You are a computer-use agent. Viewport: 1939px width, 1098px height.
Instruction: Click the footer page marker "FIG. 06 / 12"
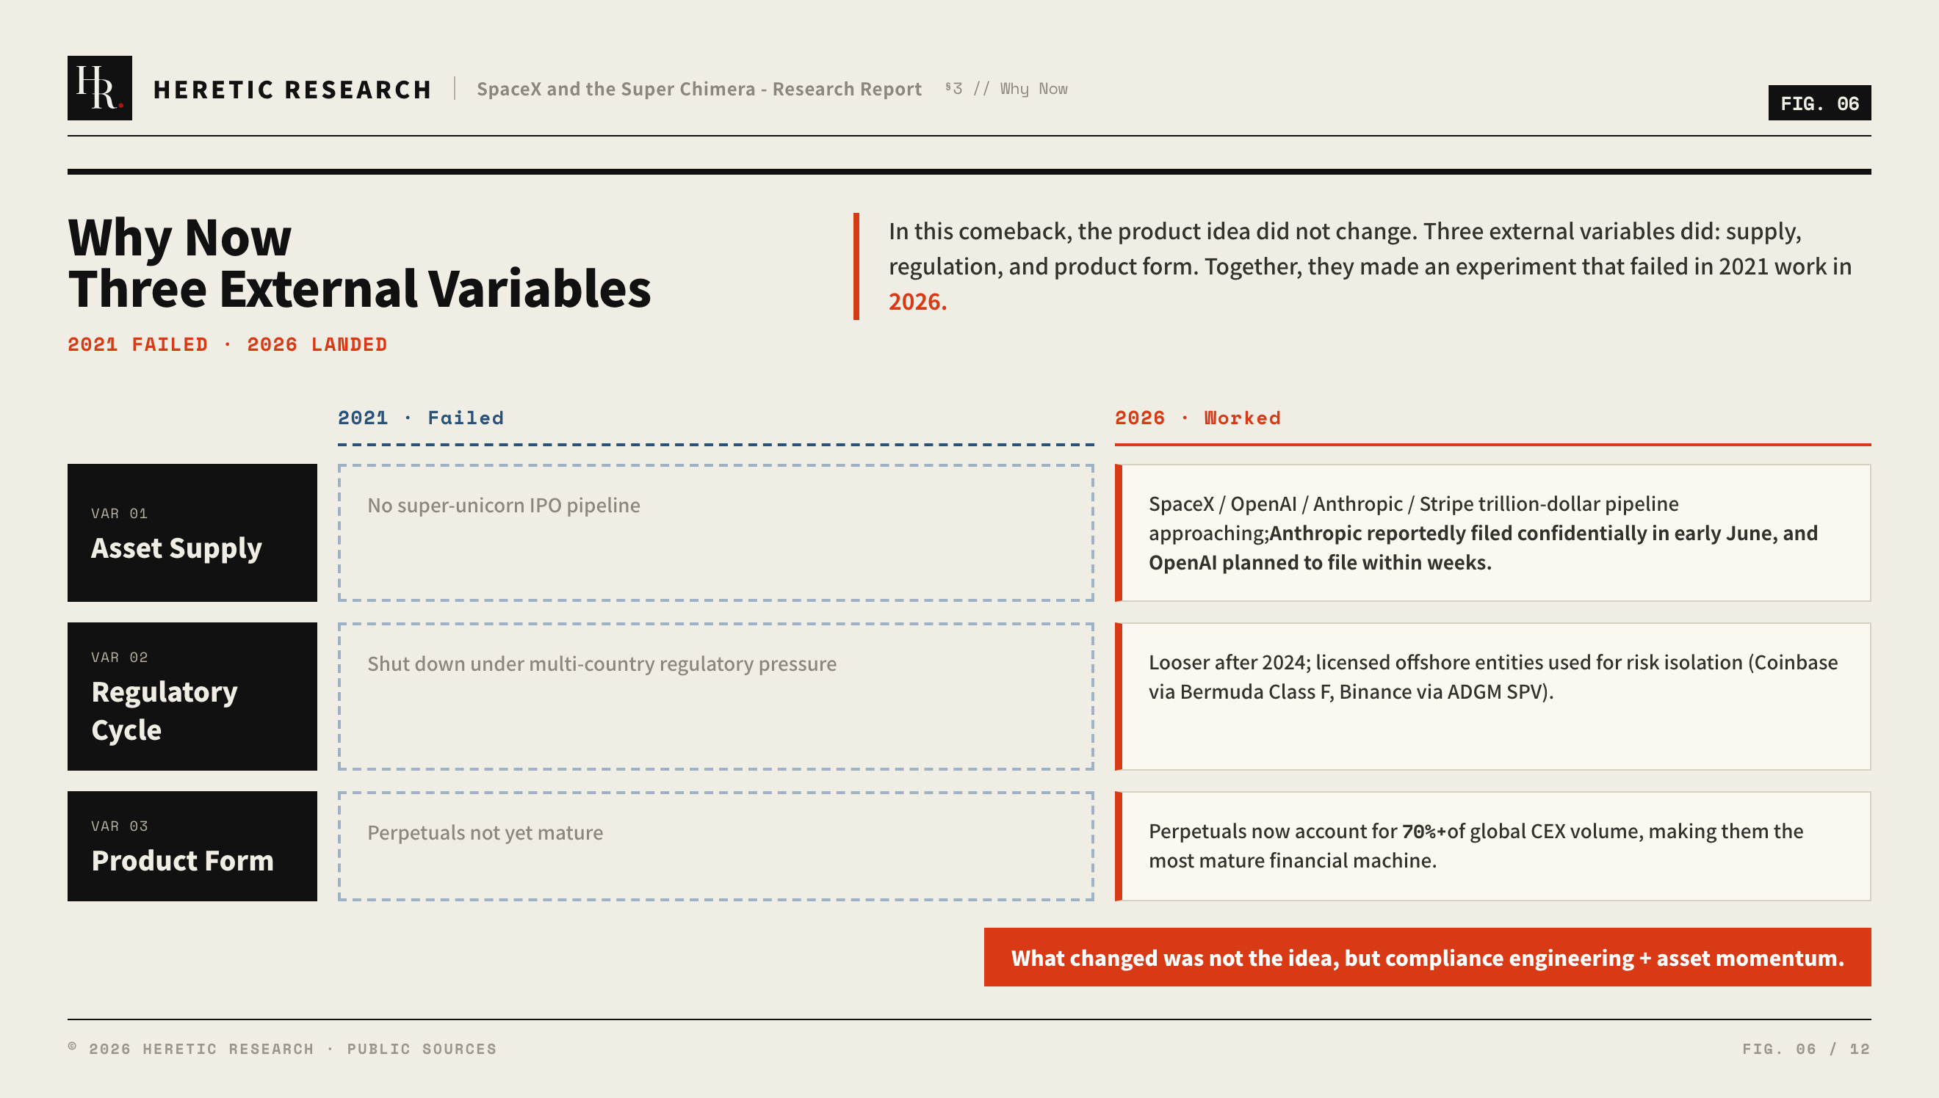(1806, 1049)
